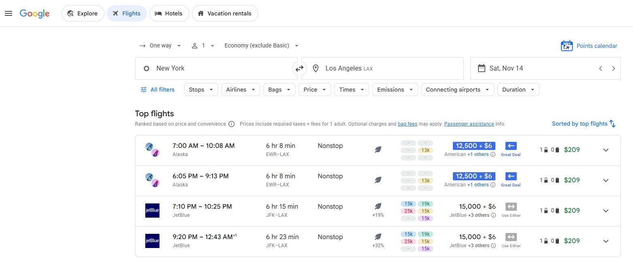This screenshot has height=263, width=633.
Task: Open the Points calendar
Action: (597, 46)
